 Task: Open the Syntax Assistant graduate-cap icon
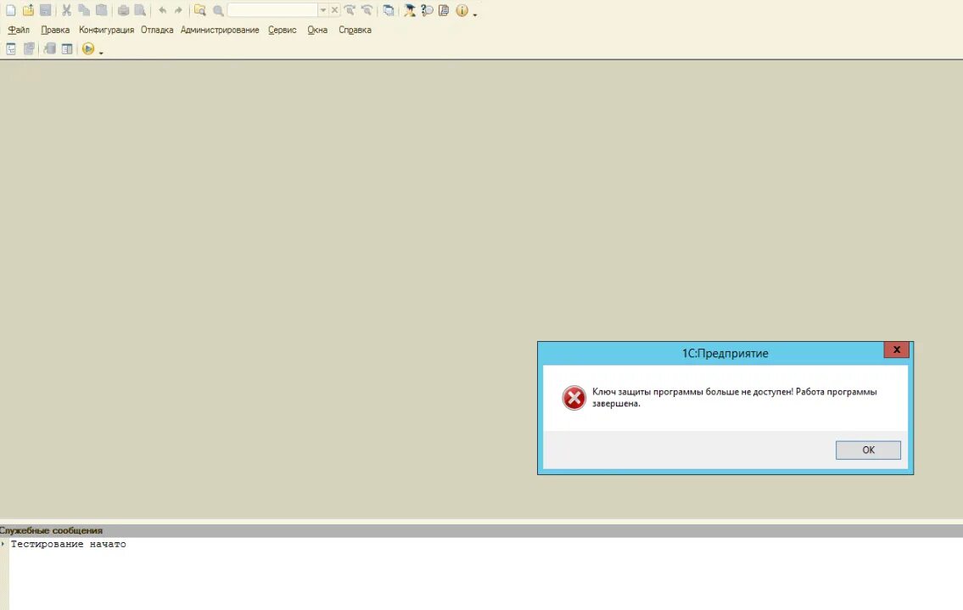click(x=409, y=10)
